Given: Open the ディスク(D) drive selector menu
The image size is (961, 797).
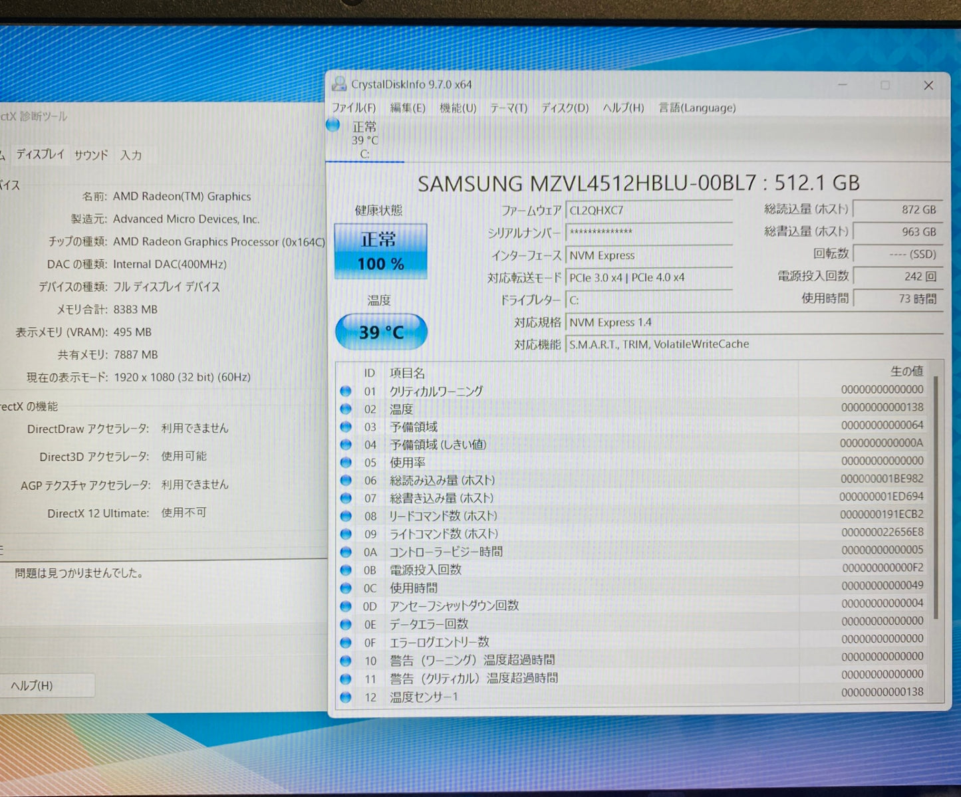Looking at the screenshot, I should tap(564, 108).
